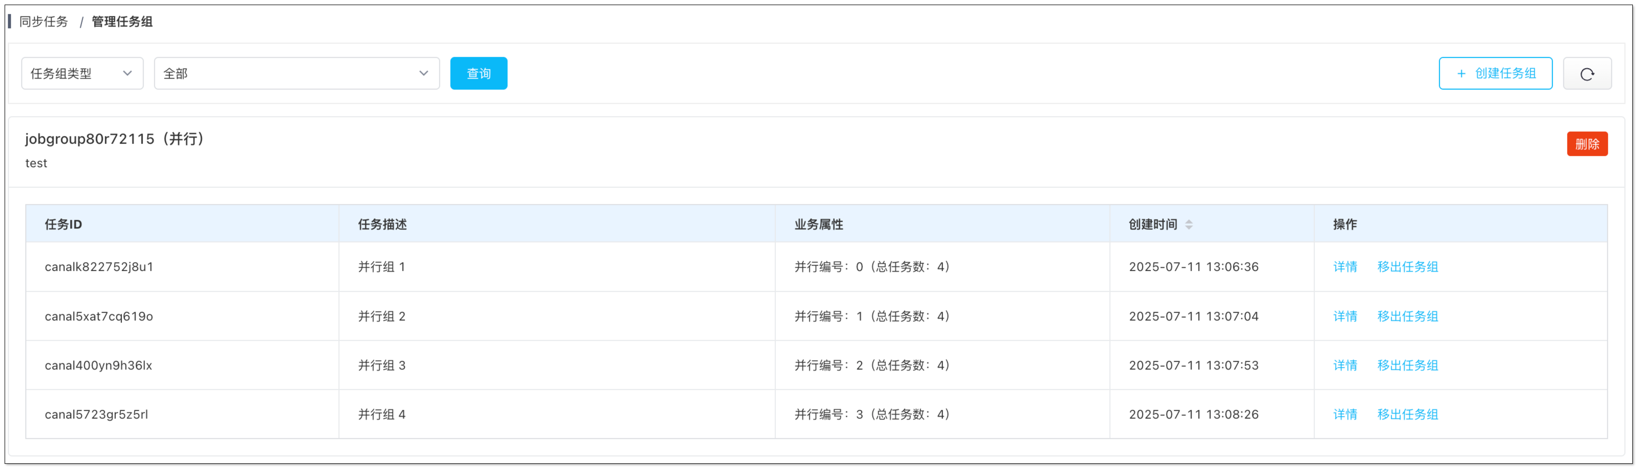Click 删除 to delete jobgroup80r72115

pyautogui.click(x=1587, y=143)
